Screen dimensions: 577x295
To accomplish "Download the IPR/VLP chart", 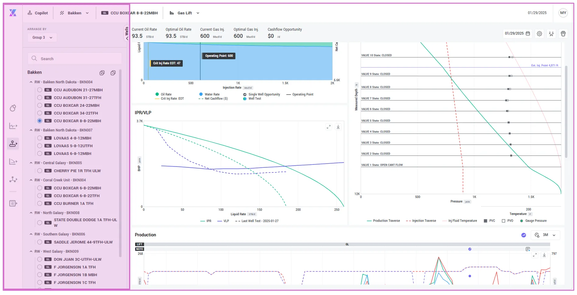I will [x=338, y=127].
